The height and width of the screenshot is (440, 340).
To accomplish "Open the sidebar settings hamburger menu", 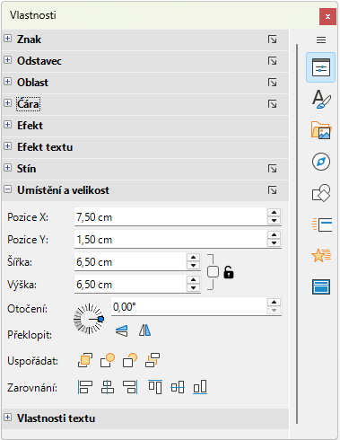I will 321,40.
